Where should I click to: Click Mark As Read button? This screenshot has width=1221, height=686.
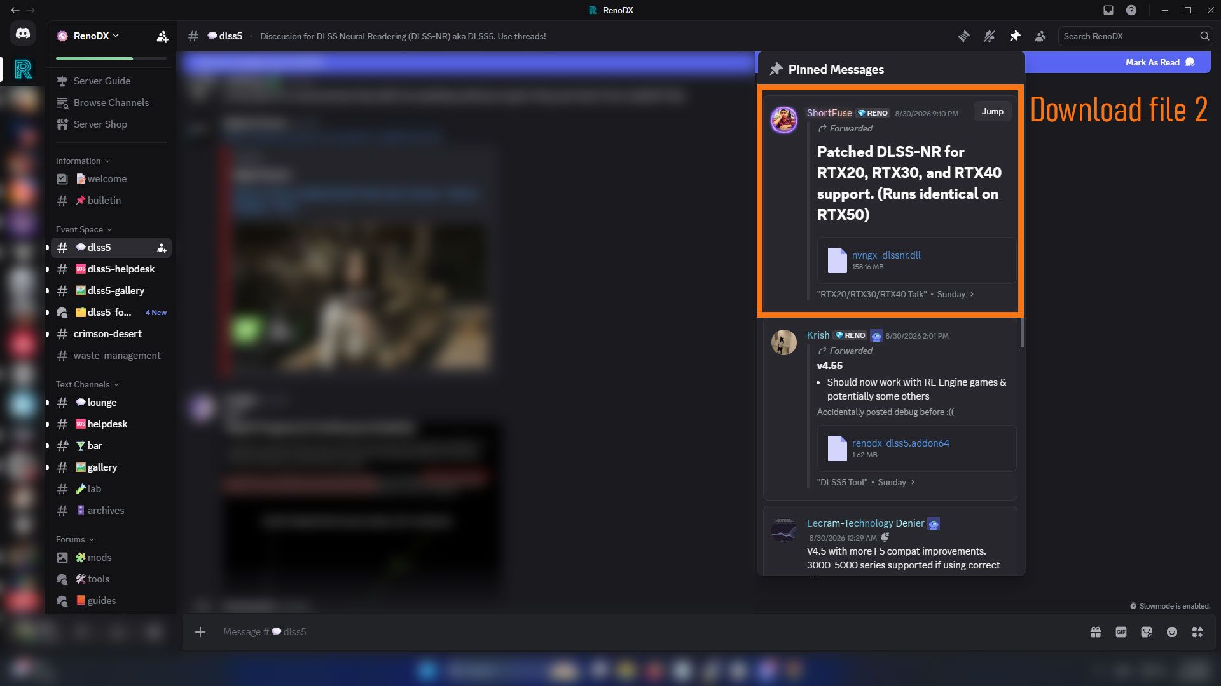(1160, 62)
